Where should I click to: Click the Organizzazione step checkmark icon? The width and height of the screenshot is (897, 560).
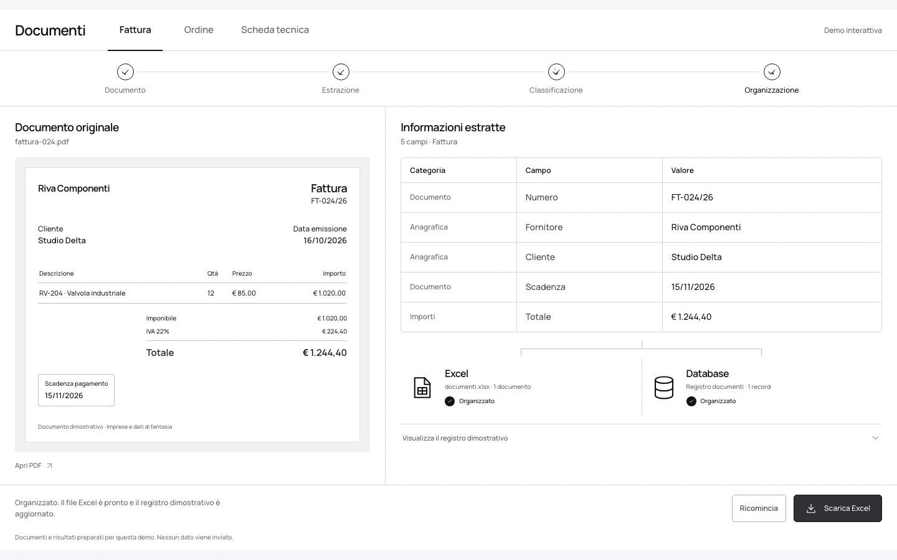point(772,72)
